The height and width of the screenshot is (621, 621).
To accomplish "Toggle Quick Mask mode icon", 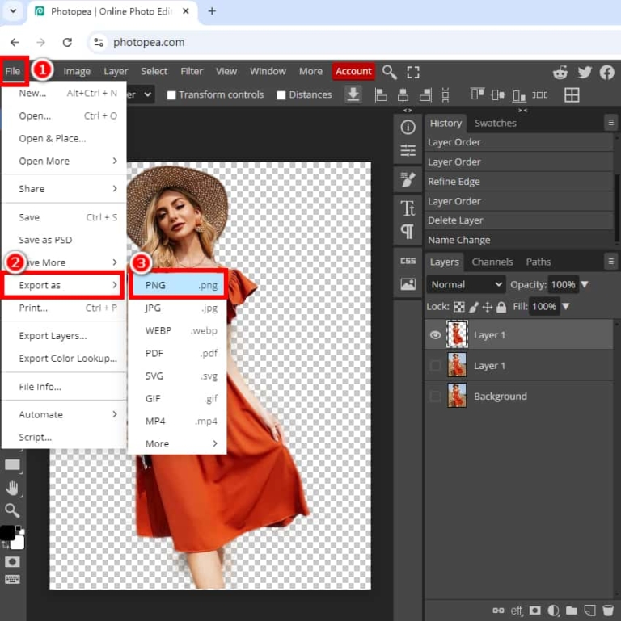I will click(x=12, y=561).
